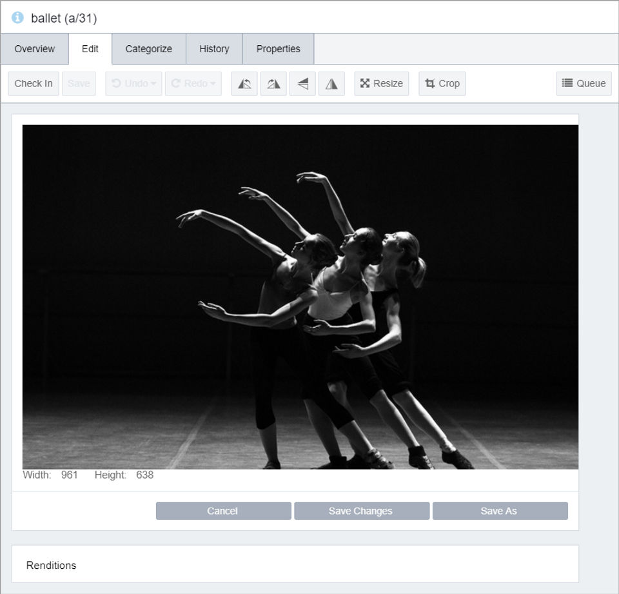
Task: Go to the Categorize tab
Action: 149,49
